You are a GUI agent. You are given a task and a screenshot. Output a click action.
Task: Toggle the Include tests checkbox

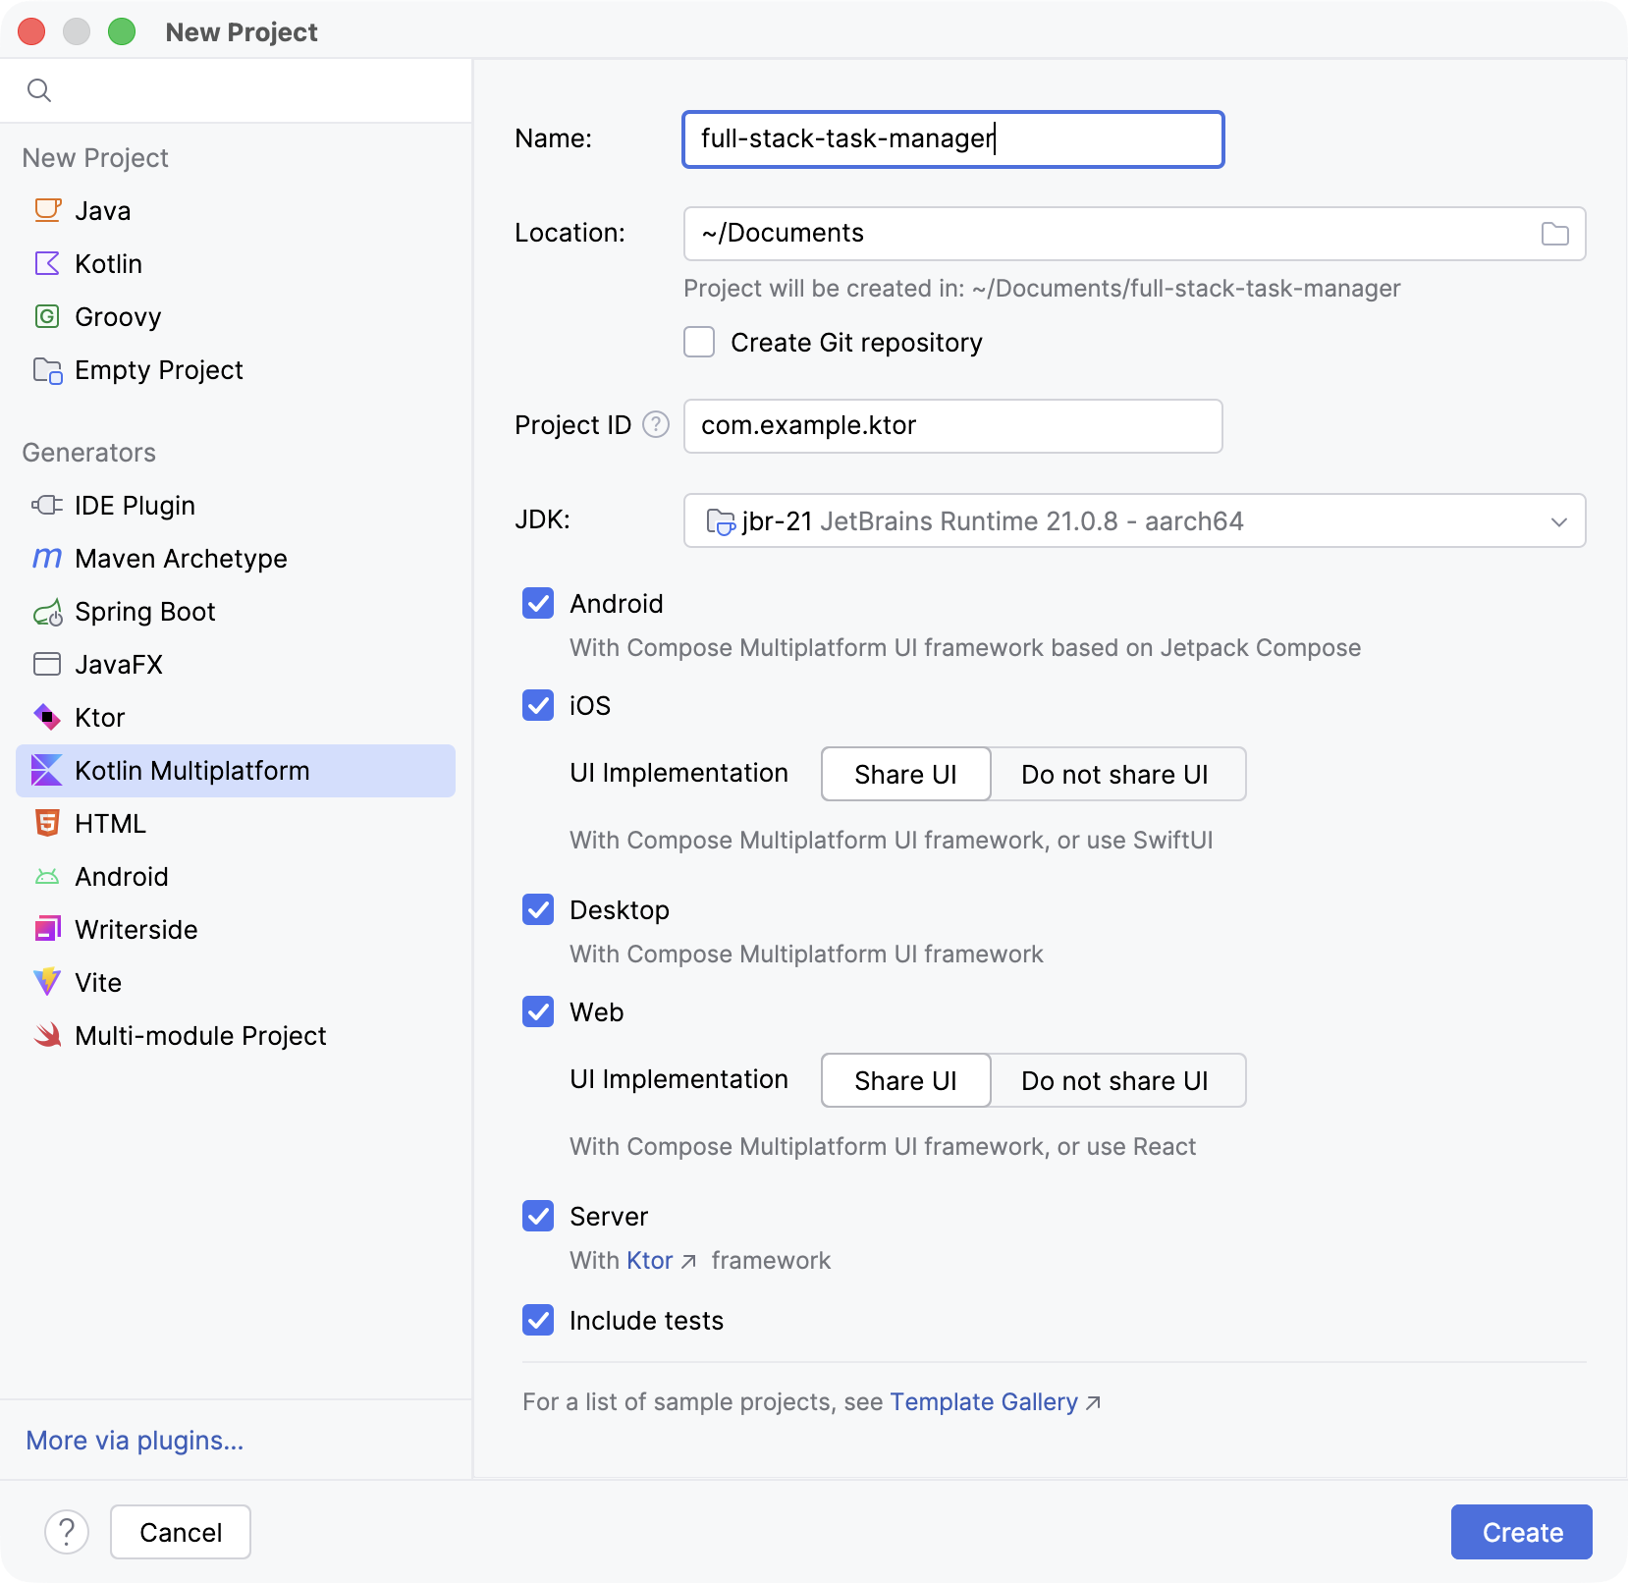538,1320
